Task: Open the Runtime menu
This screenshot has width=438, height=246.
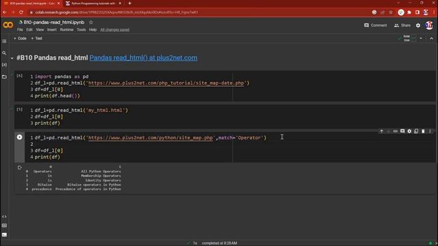Action: point(66,29)
